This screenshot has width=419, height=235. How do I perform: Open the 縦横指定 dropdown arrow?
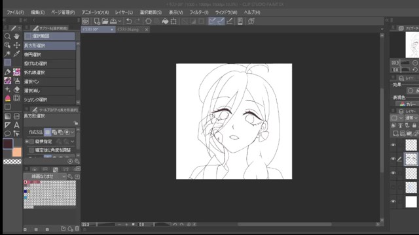tap(73, 142)
